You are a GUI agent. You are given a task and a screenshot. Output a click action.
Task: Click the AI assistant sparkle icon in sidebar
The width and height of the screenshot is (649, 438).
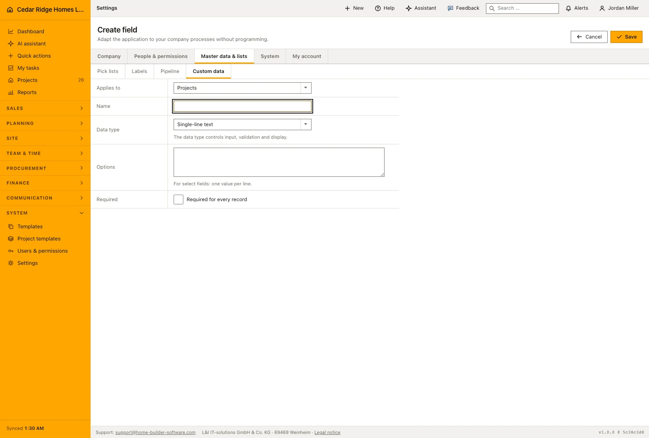pyautogui.click(x=11, y=44)
